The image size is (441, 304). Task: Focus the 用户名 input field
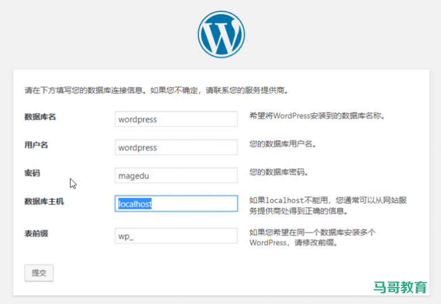[176, 147]
